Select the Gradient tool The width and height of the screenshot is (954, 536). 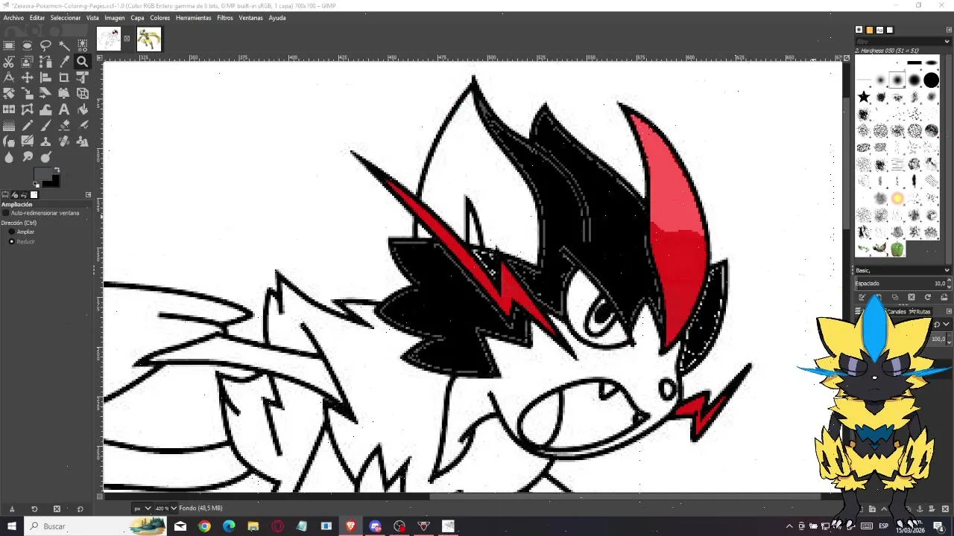pyautogui.click(x=9, y=125)
